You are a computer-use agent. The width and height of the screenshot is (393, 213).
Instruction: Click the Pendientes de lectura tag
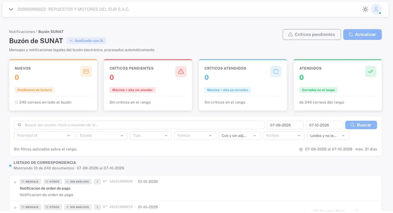click(35, 90)
